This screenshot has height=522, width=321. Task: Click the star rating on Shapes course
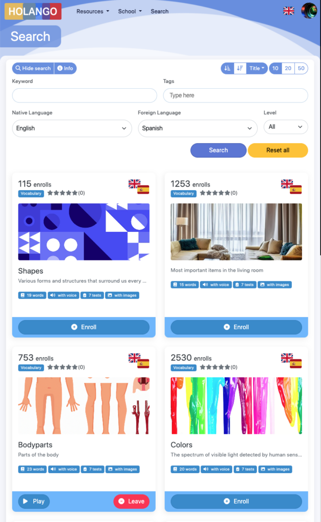[66, 193]
